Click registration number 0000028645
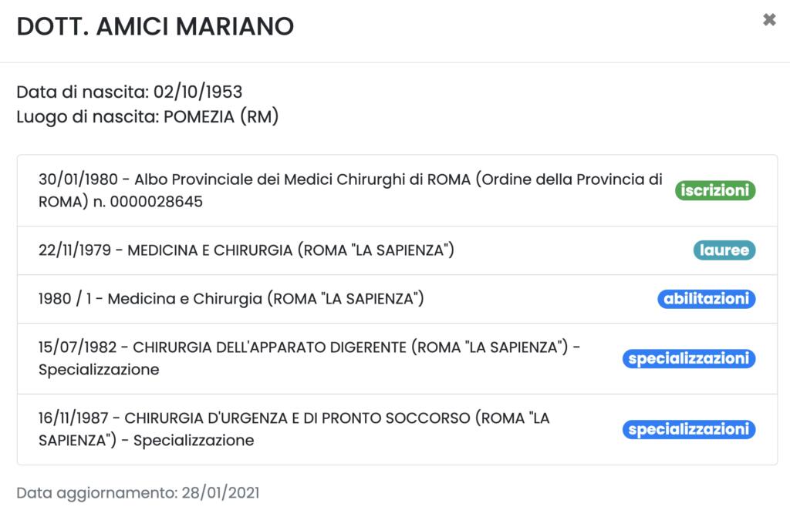 (x=158, y=202)
